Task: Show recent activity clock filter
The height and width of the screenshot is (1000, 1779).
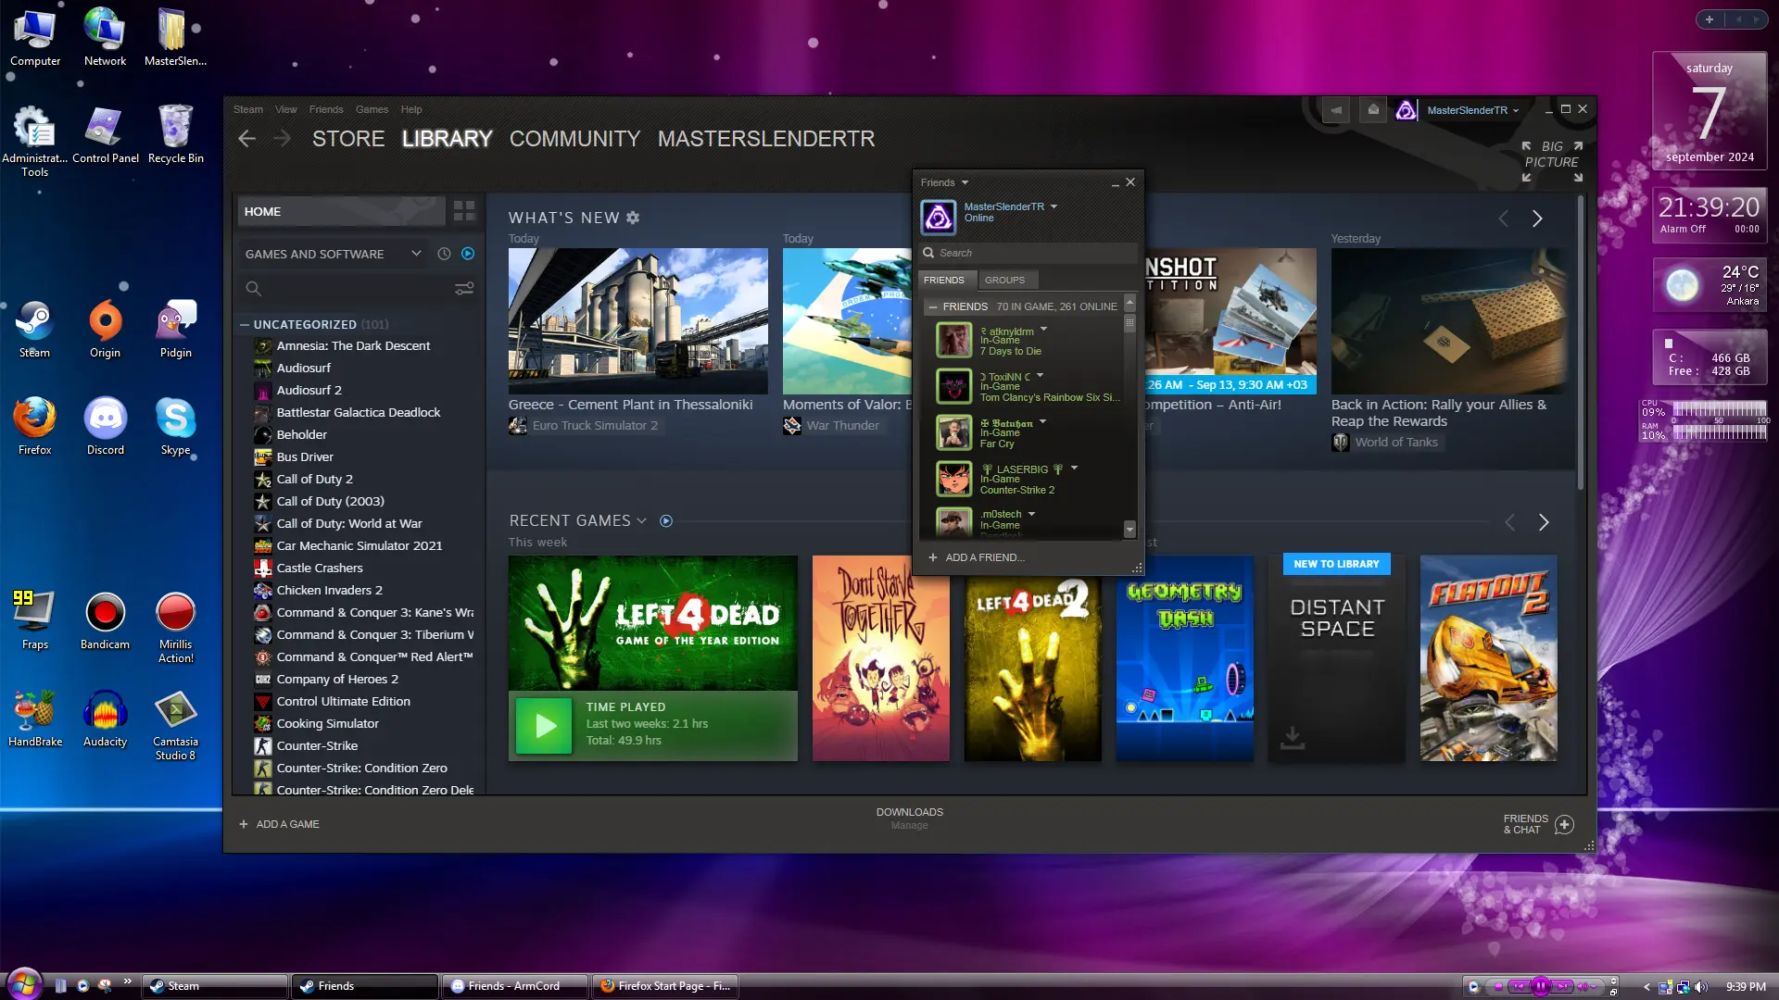Action: (x=444, y=254)
